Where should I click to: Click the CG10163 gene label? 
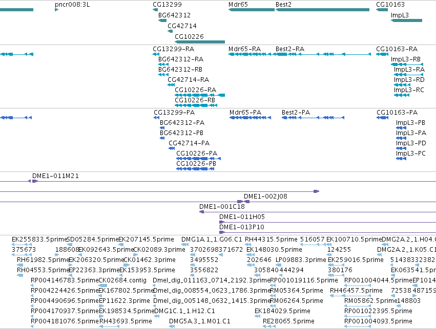pyautogui.click(x=390, y=5)
